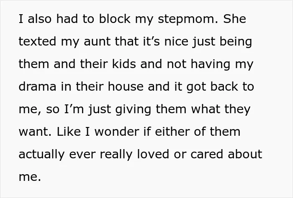Image resolution: width=293 pixels, height=198 pixels.
Task: Click the word "back" in the fourth line
Action: click(224, 87)
